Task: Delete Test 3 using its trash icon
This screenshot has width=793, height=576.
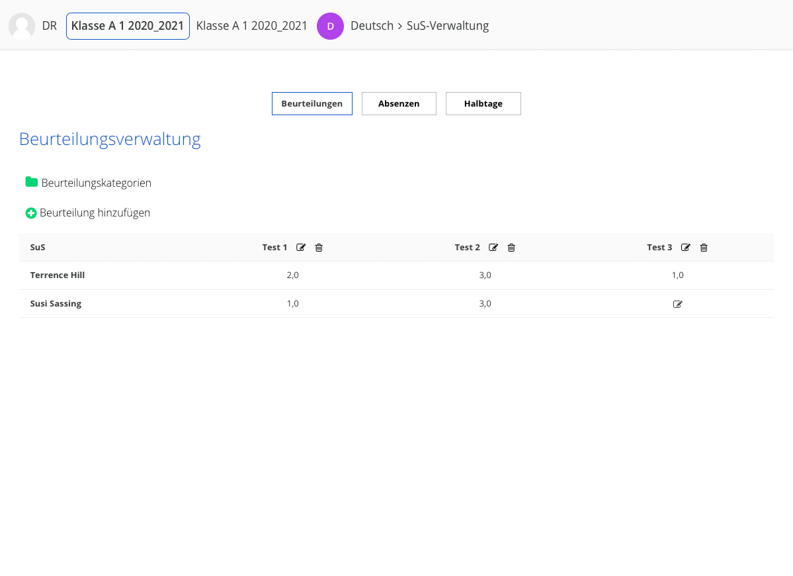Action: (x=704, y=248)
